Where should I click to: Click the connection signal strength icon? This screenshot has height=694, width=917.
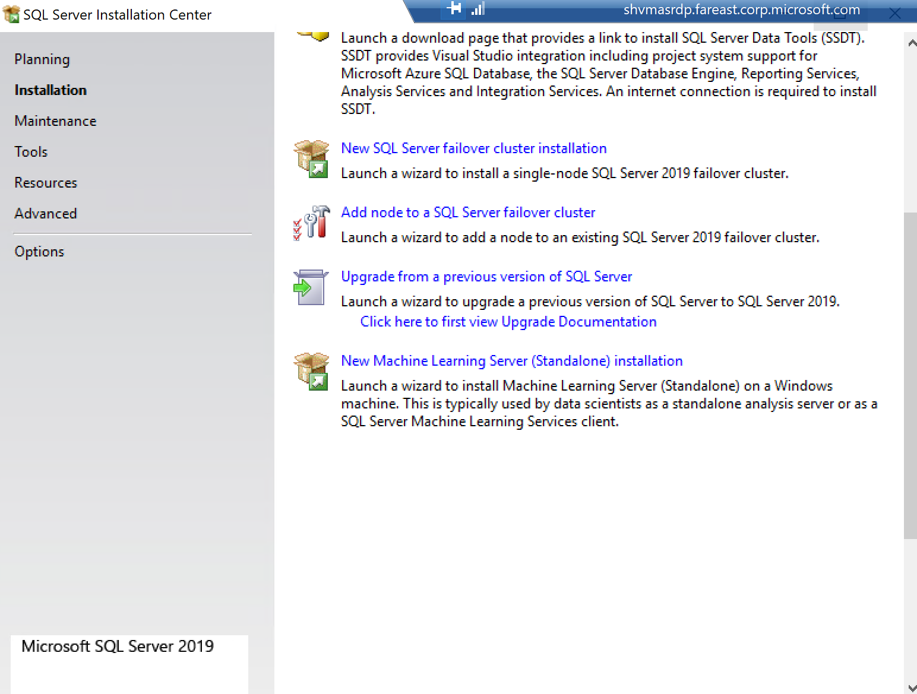click(x=478, y=9)
